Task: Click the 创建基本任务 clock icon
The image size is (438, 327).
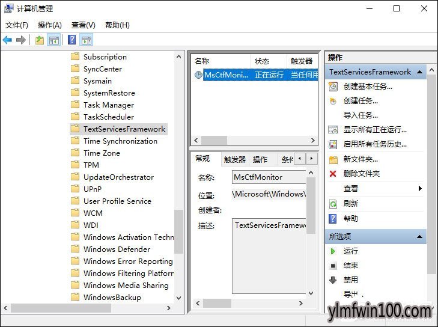Action: [333, 87]
